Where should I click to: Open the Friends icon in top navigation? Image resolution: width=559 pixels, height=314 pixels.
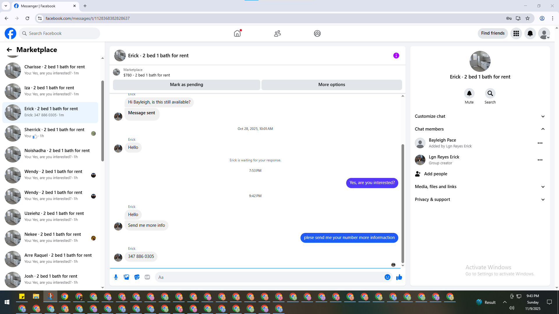(277, 33)
